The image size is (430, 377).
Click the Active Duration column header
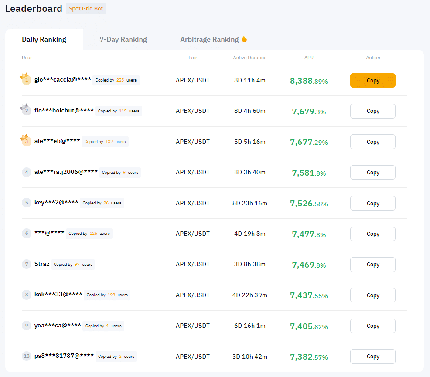point(250,58)
